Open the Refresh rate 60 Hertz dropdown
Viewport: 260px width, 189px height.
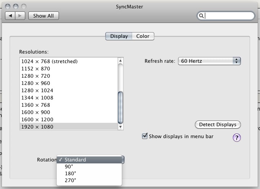pos(209,61)
